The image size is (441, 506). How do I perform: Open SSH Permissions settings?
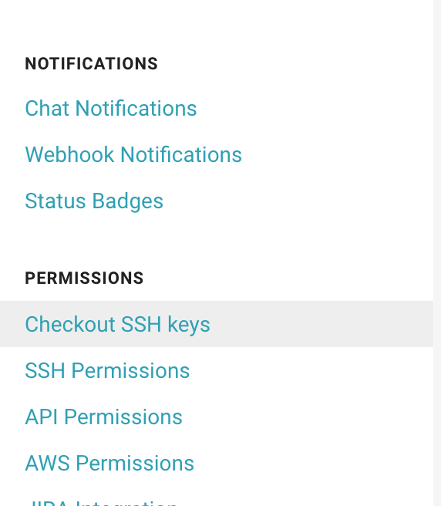(107, 370)
